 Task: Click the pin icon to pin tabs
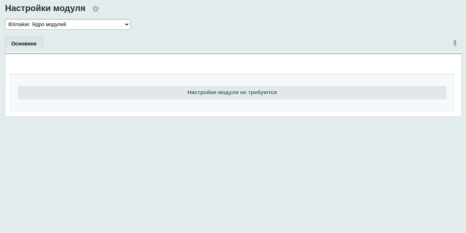[455, 43]
